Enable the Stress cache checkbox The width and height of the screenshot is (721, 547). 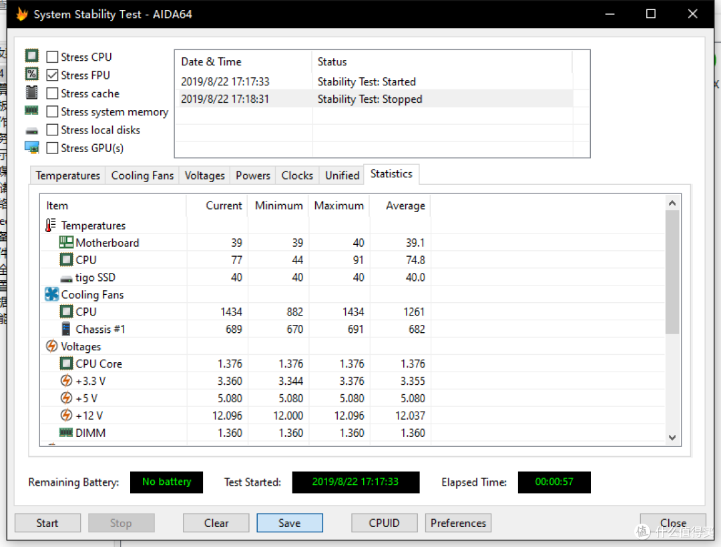click(53, 93)
